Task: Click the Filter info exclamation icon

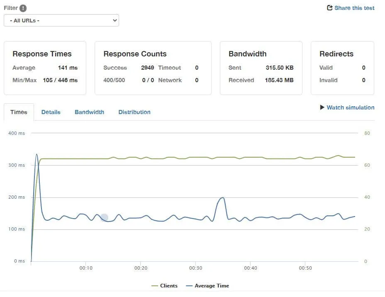Action: [23, 8]
